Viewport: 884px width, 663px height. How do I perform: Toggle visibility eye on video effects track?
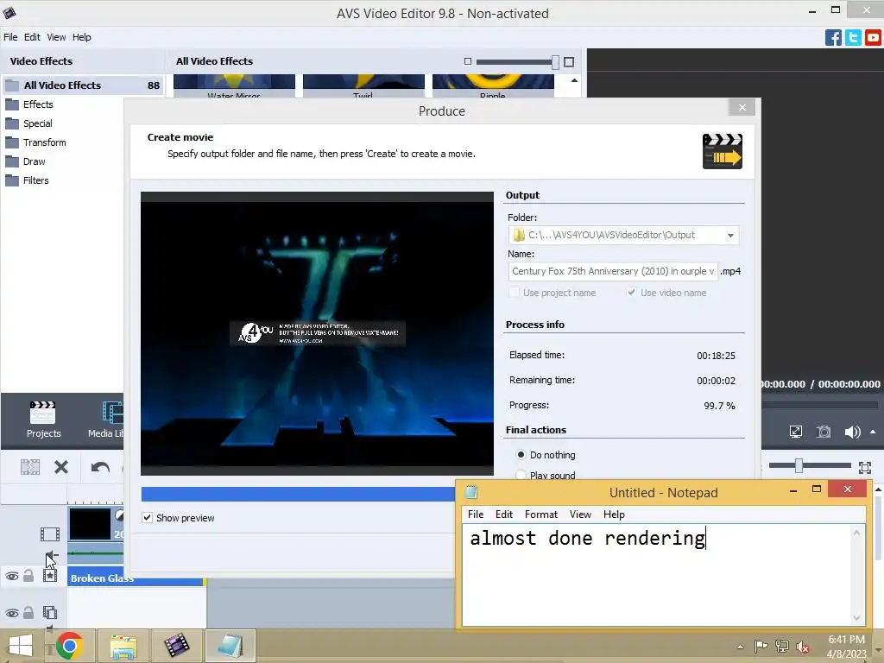tap(12, 576)
